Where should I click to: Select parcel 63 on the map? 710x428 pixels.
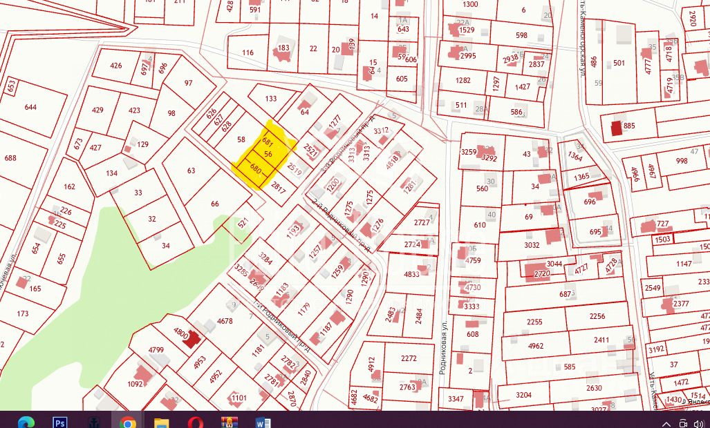tap(191, 171)
